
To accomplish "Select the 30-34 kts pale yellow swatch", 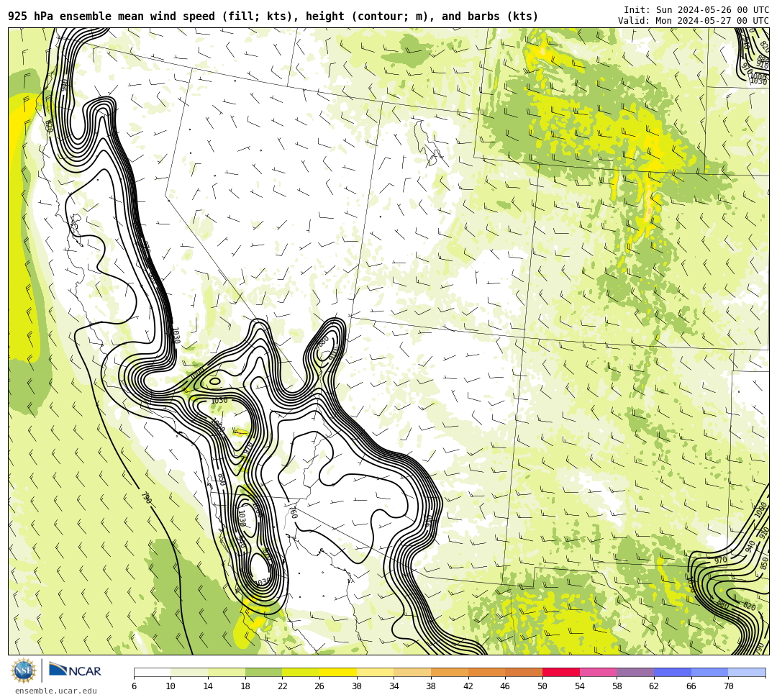I will 375,672.
